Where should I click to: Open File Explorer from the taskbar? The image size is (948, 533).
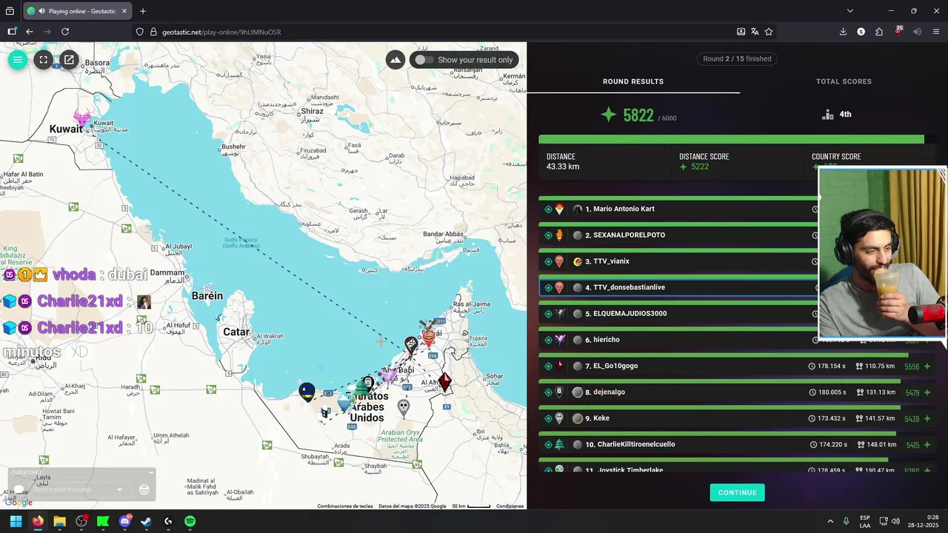pyautogui.click(x=59, y=521)
